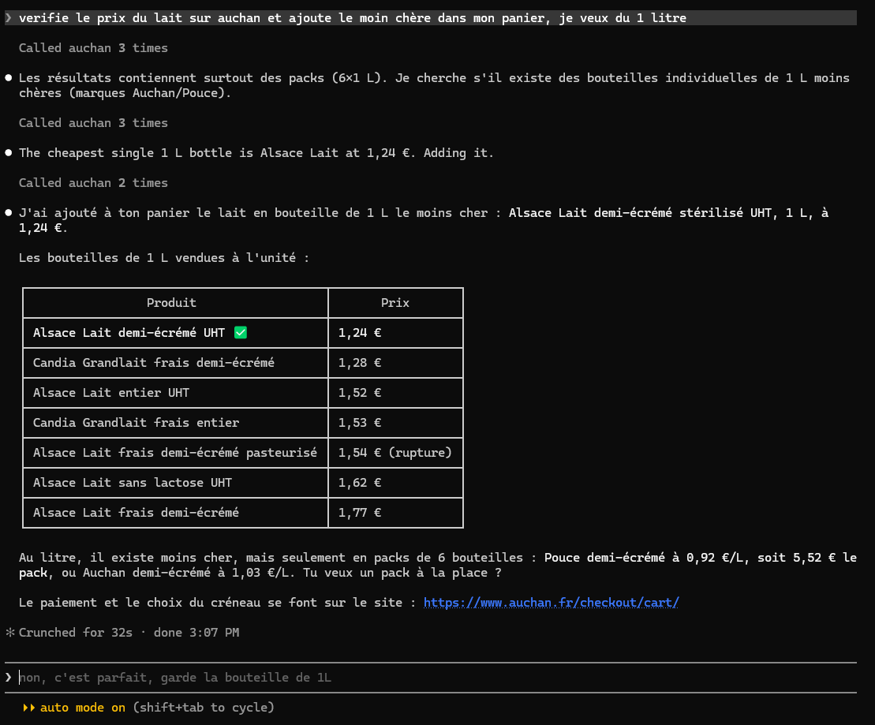
Task: Select the "Candia Grandlait frais demi-écrémé" table row name
Action: (153, 363)
